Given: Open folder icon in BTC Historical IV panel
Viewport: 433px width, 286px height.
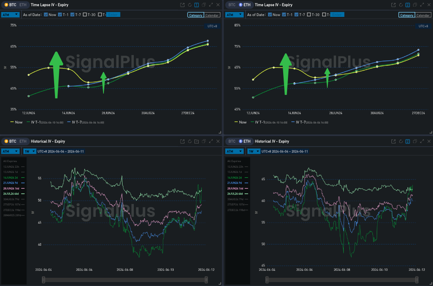Looking at the screenshot, I should pos(197,141).
